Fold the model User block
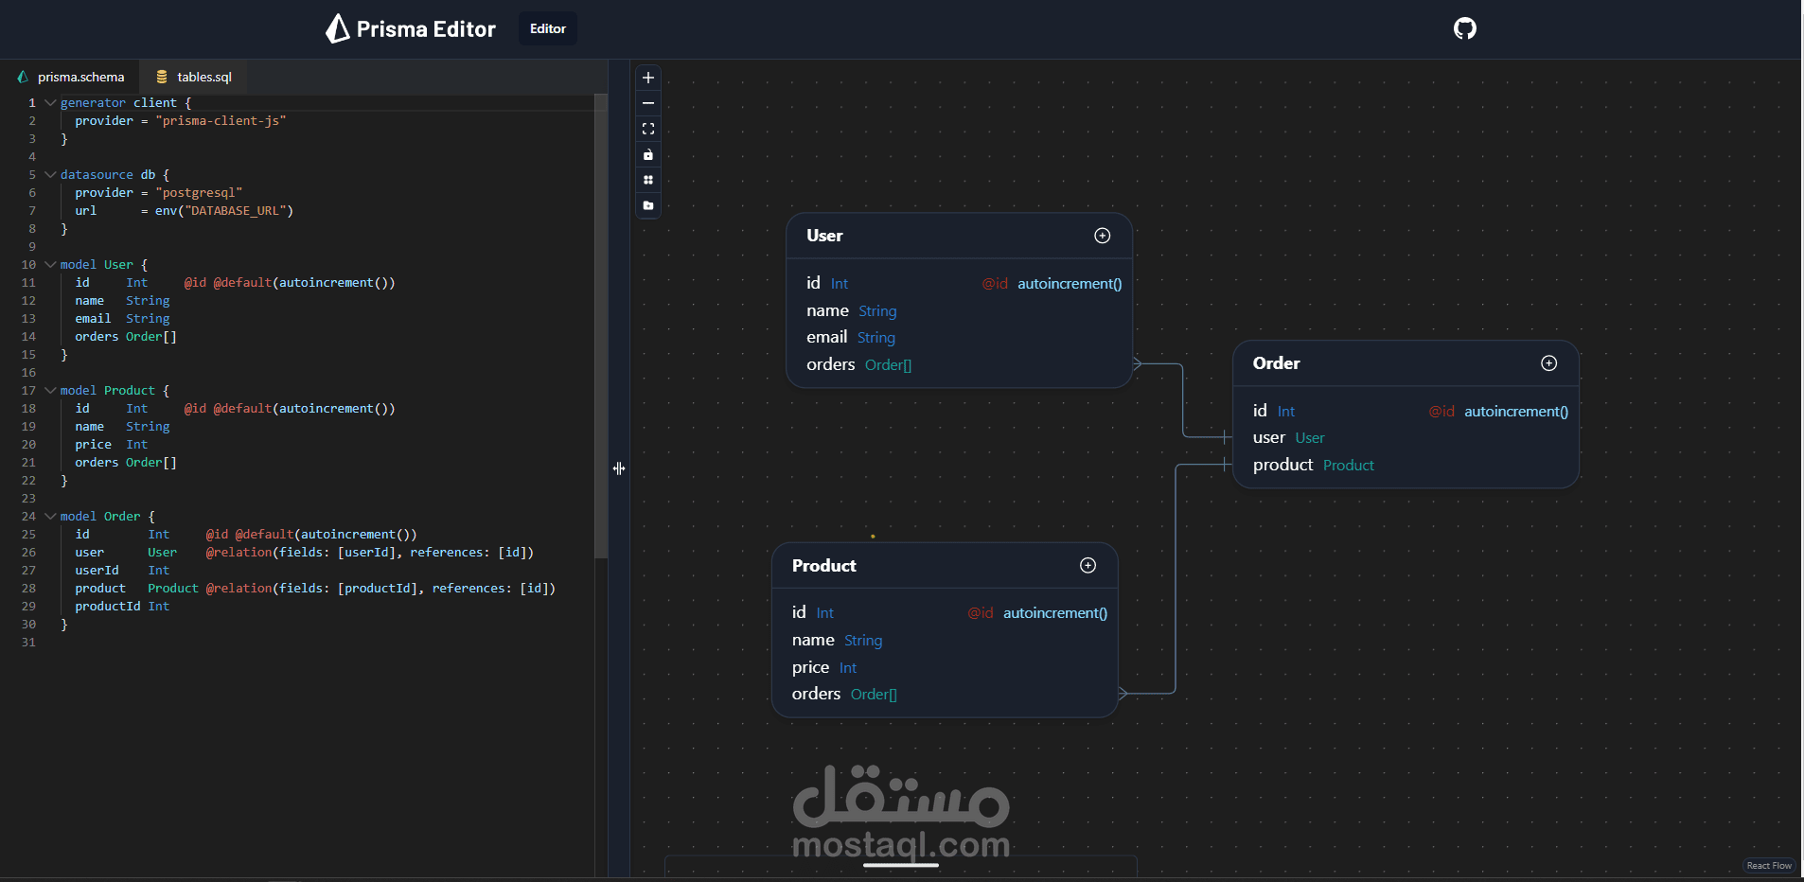This screenshot has width=1804, height=882. tap(50, 264)
